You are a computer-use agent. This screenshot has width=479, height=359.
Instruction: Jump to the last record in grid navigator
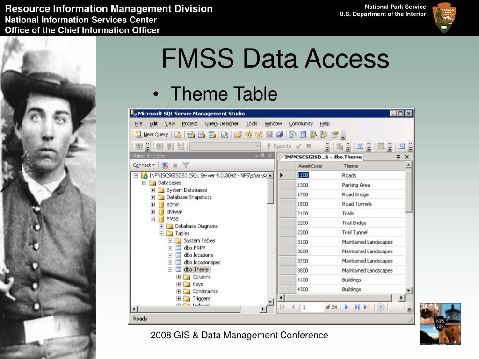356,307
